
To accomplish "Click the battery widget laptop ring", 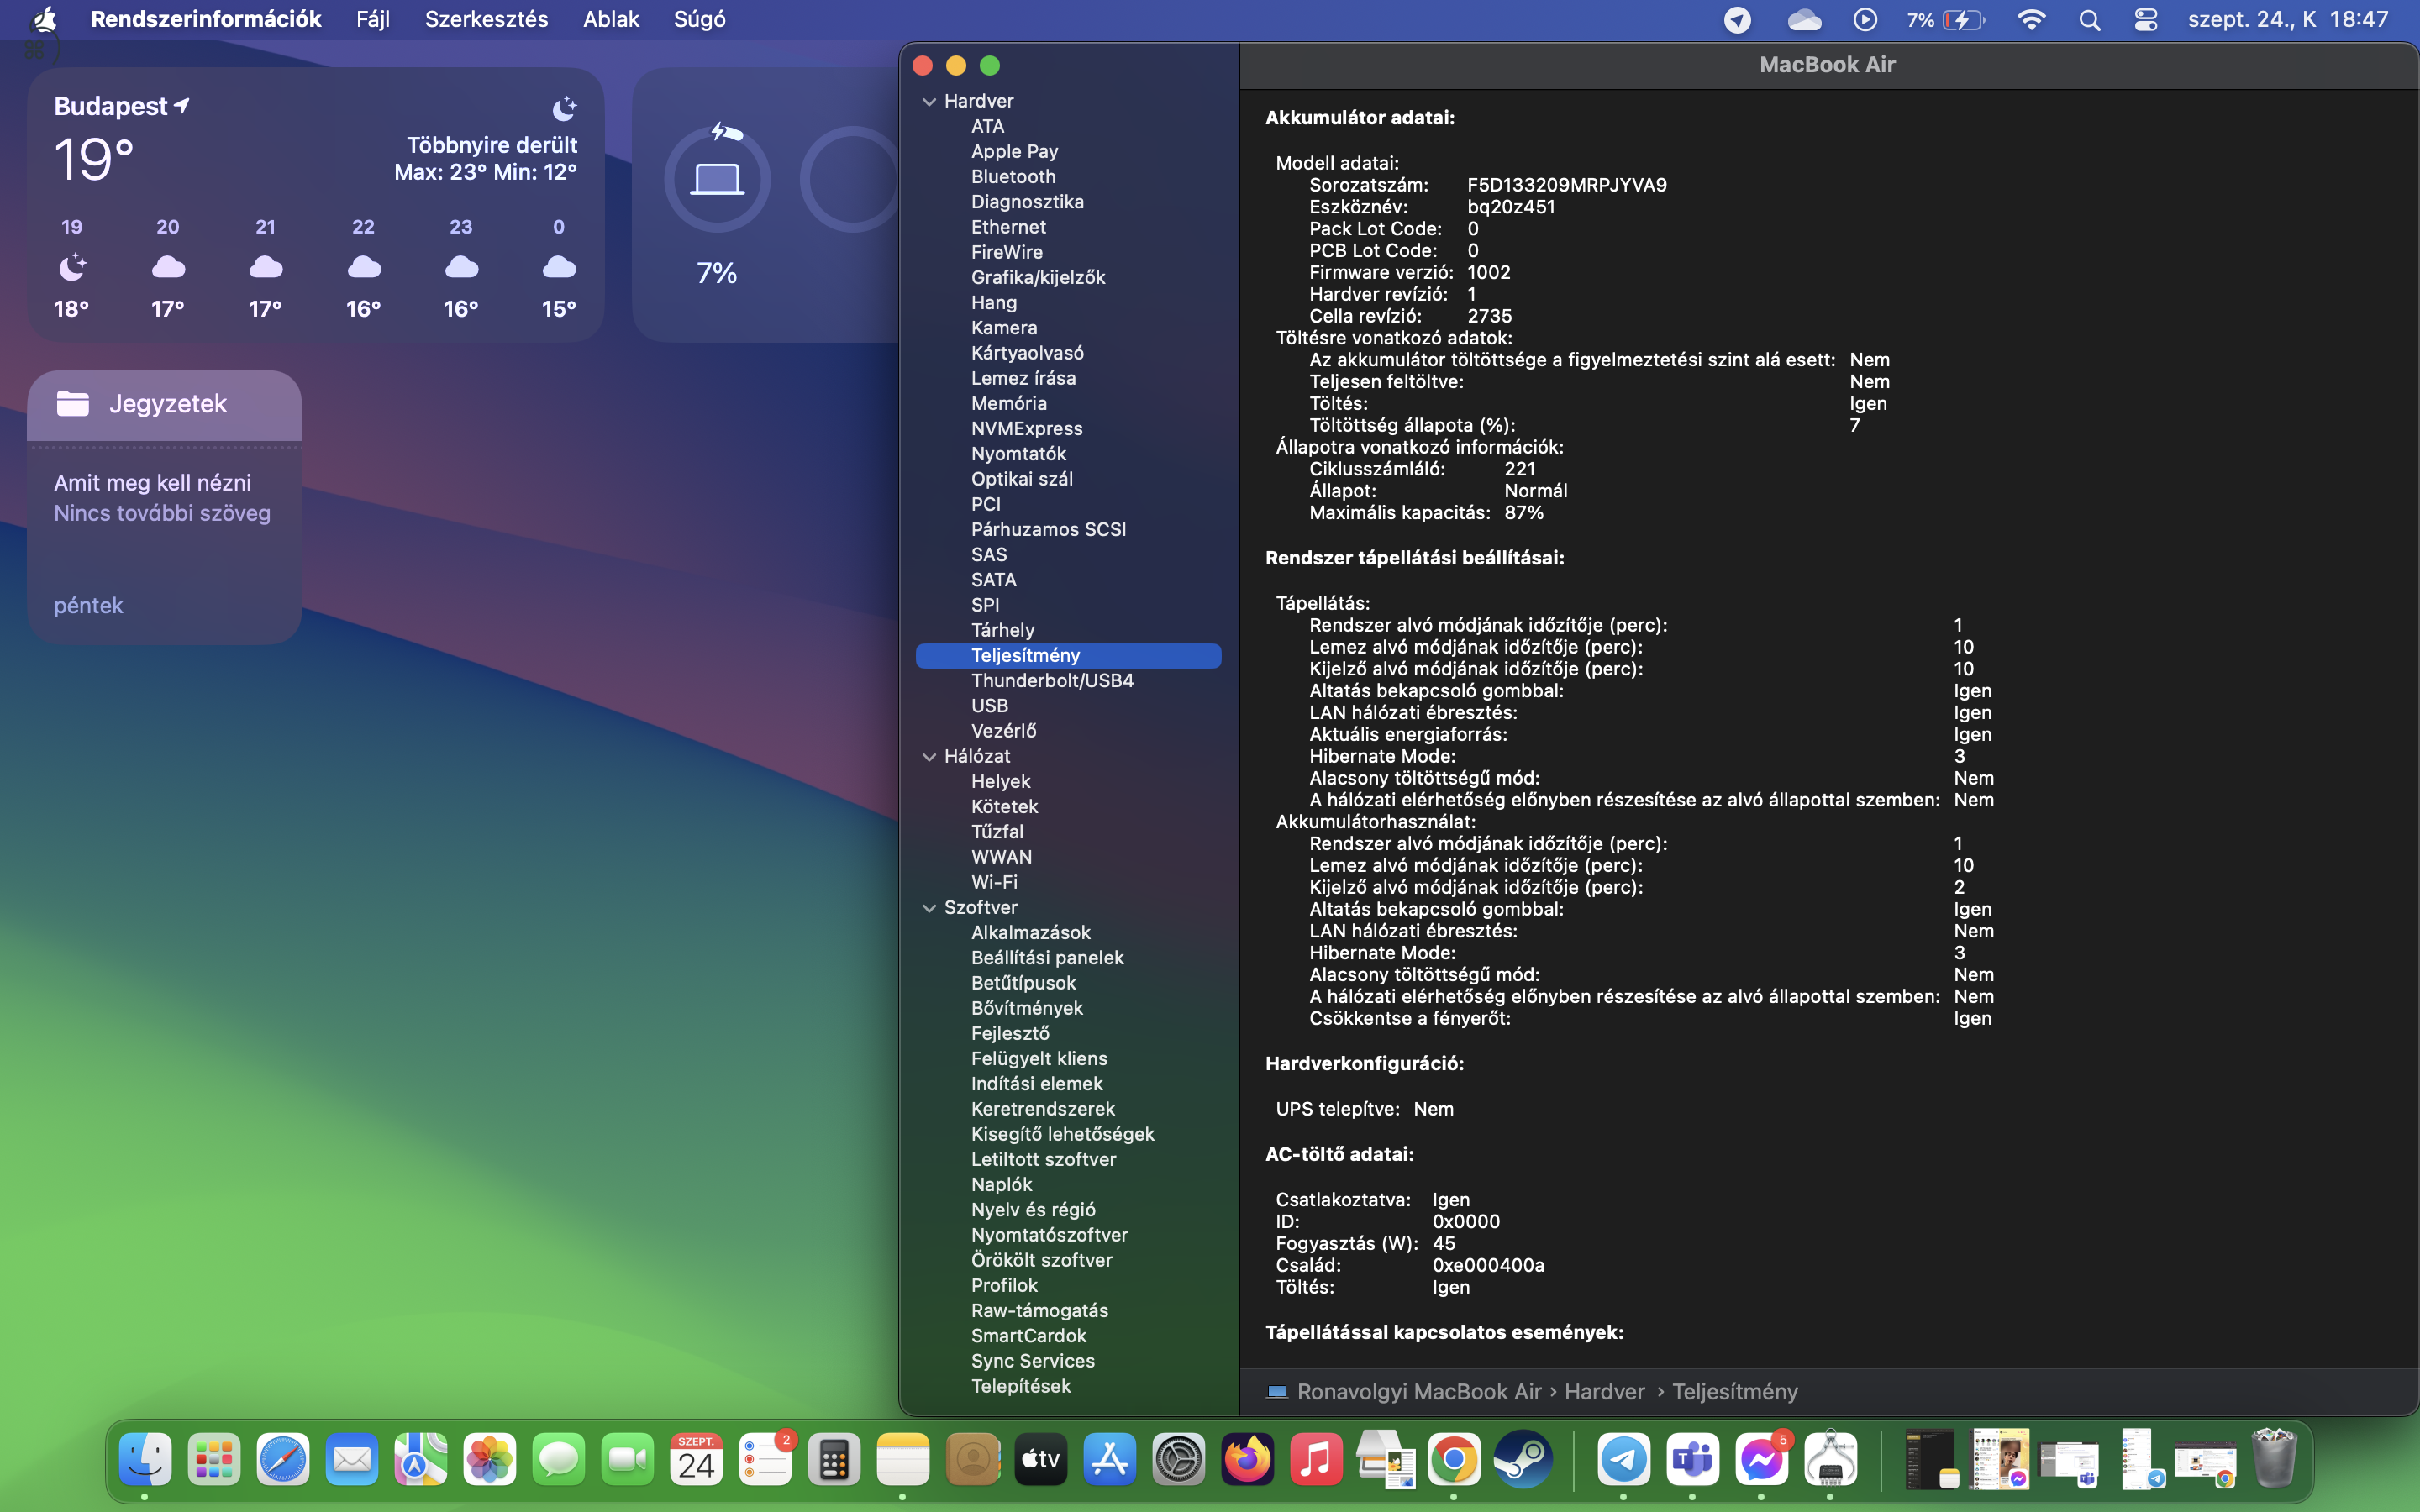I will coord(717,179).
